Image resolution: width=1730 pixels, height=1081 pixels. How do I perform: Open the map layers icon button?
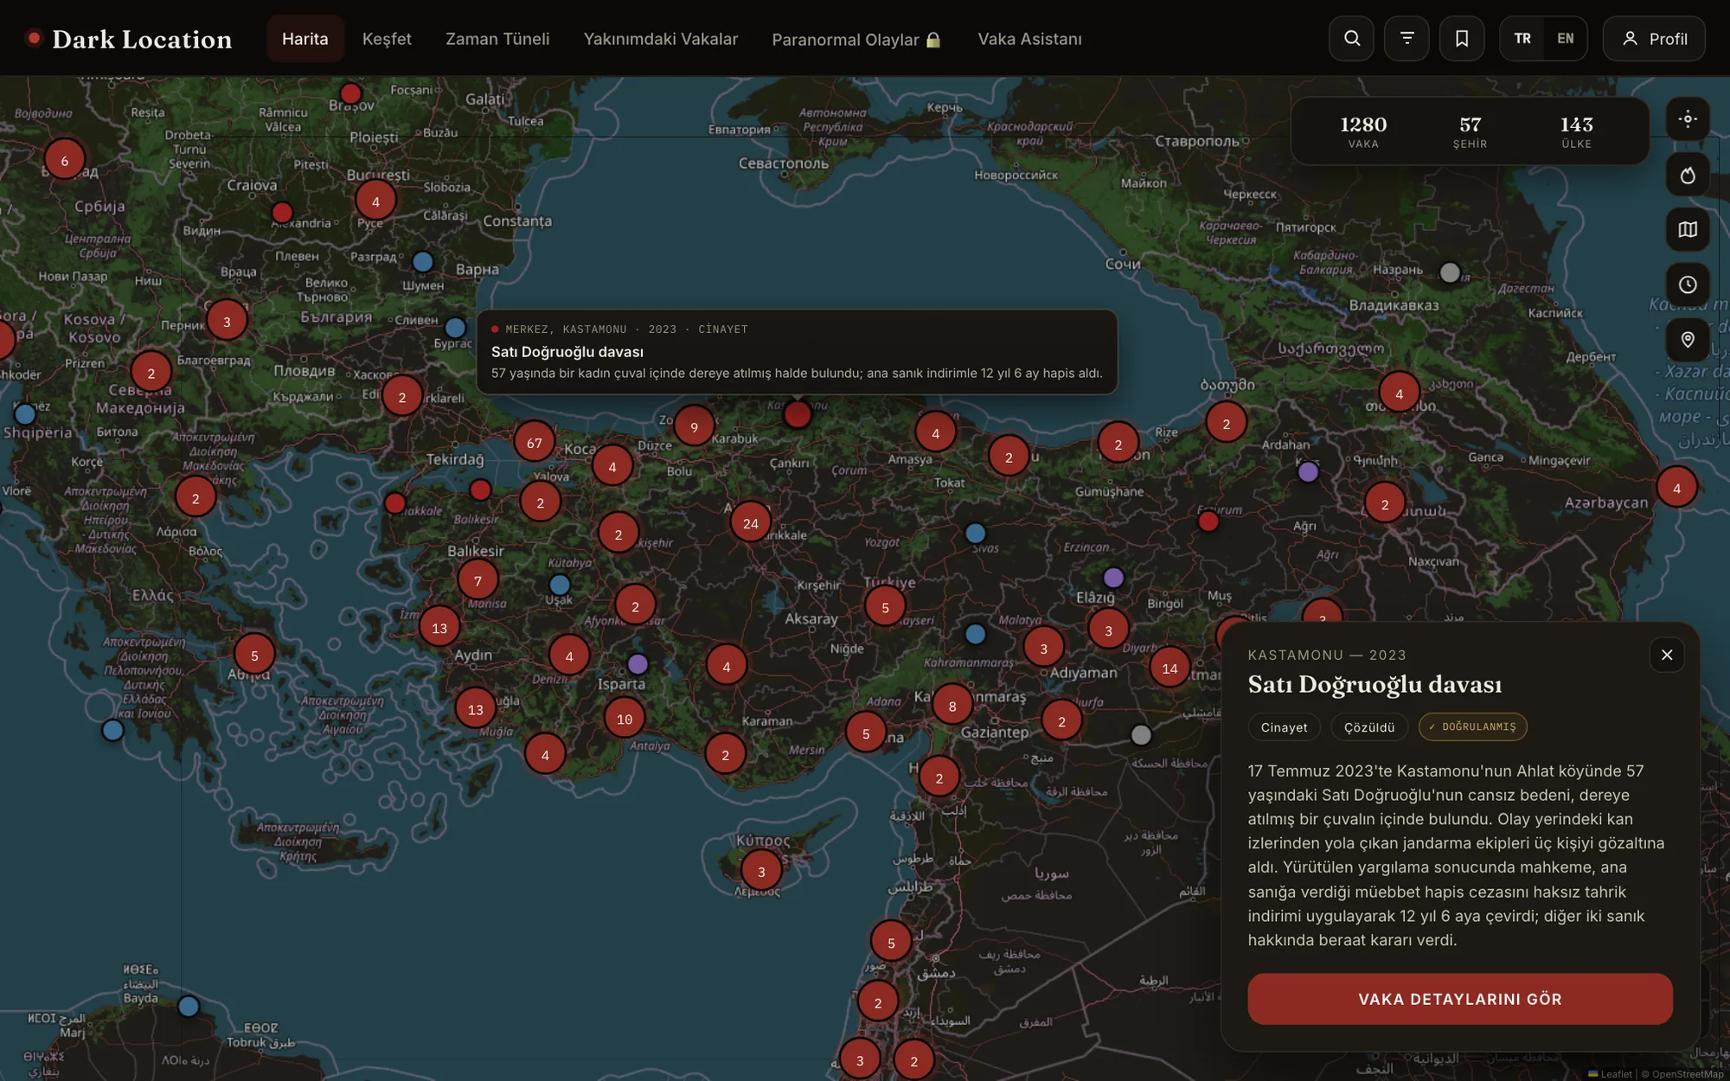1688,230
